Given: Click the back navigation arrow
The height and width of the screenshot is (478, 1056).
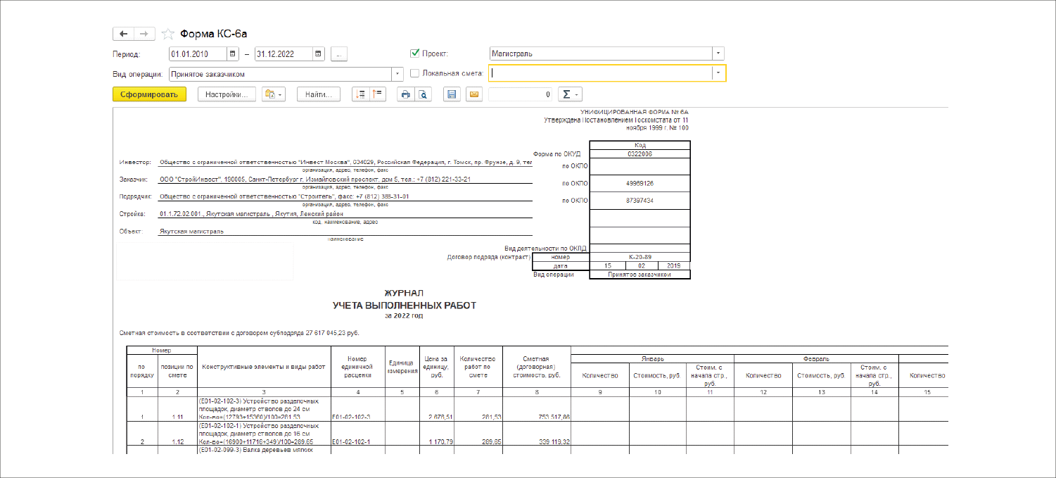Looking at the screenshot, I should tap(123, 34).
